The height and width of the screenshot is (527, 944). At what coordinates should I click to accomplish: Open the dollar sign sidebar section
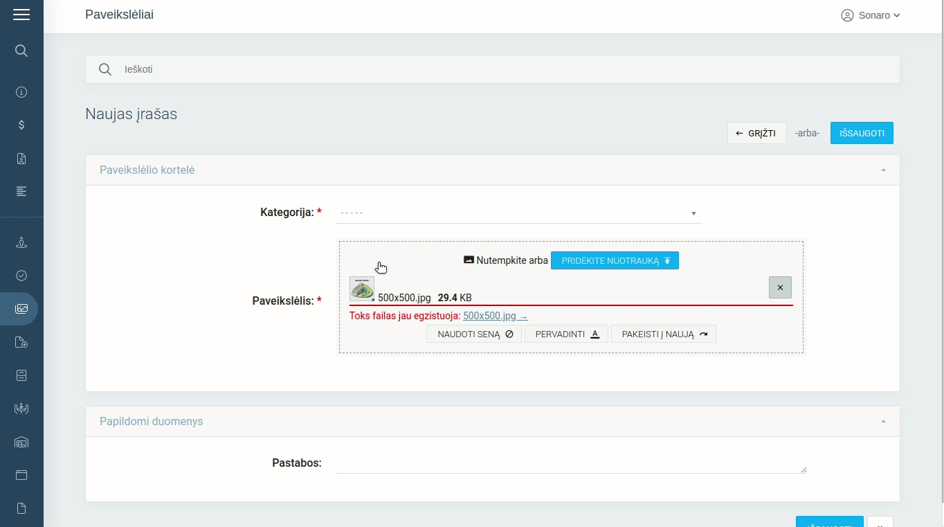point(21,125)
